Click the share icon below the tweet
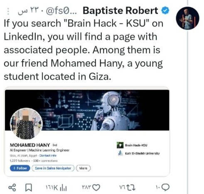Screen dimensions: 204x194 pos(12,187)
